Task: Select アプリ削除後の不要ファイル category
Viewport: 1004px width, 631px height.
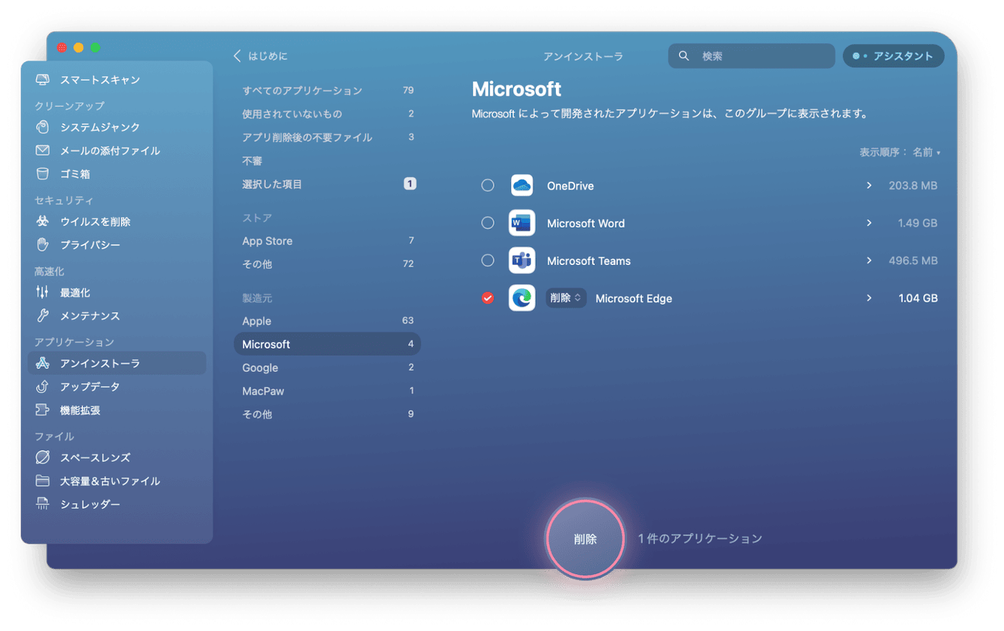Action: coord(327,137)
